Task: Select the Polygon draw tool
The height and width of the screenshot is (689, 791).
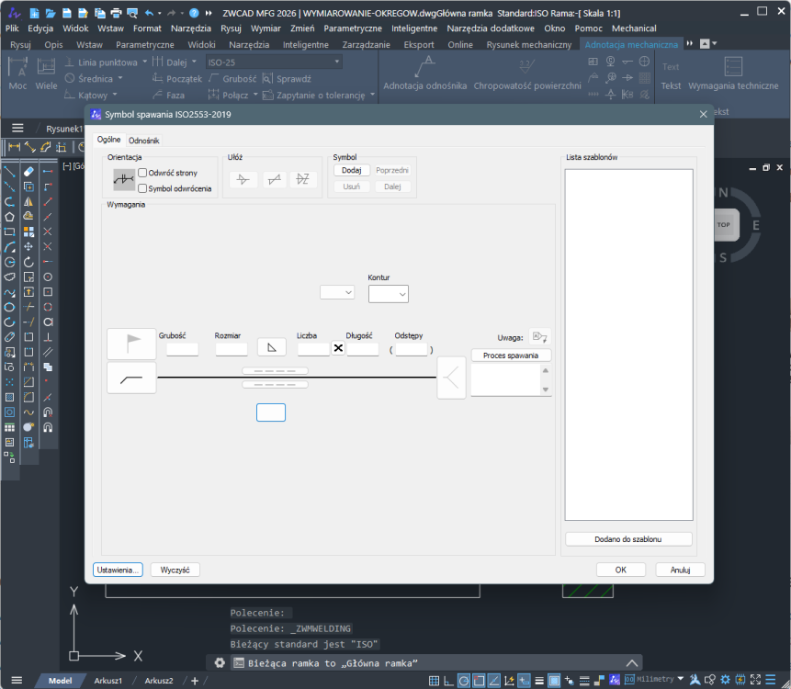Action: (x=9, y=217)
